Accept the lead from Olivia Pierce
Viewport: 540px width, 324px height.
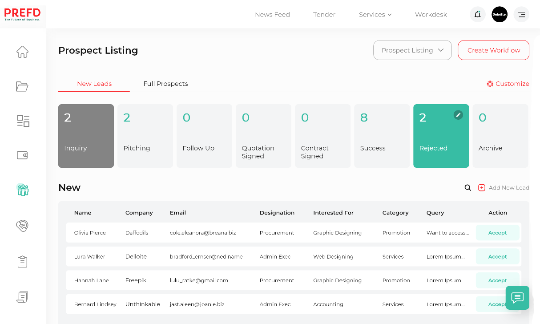(x=497, y=232)
